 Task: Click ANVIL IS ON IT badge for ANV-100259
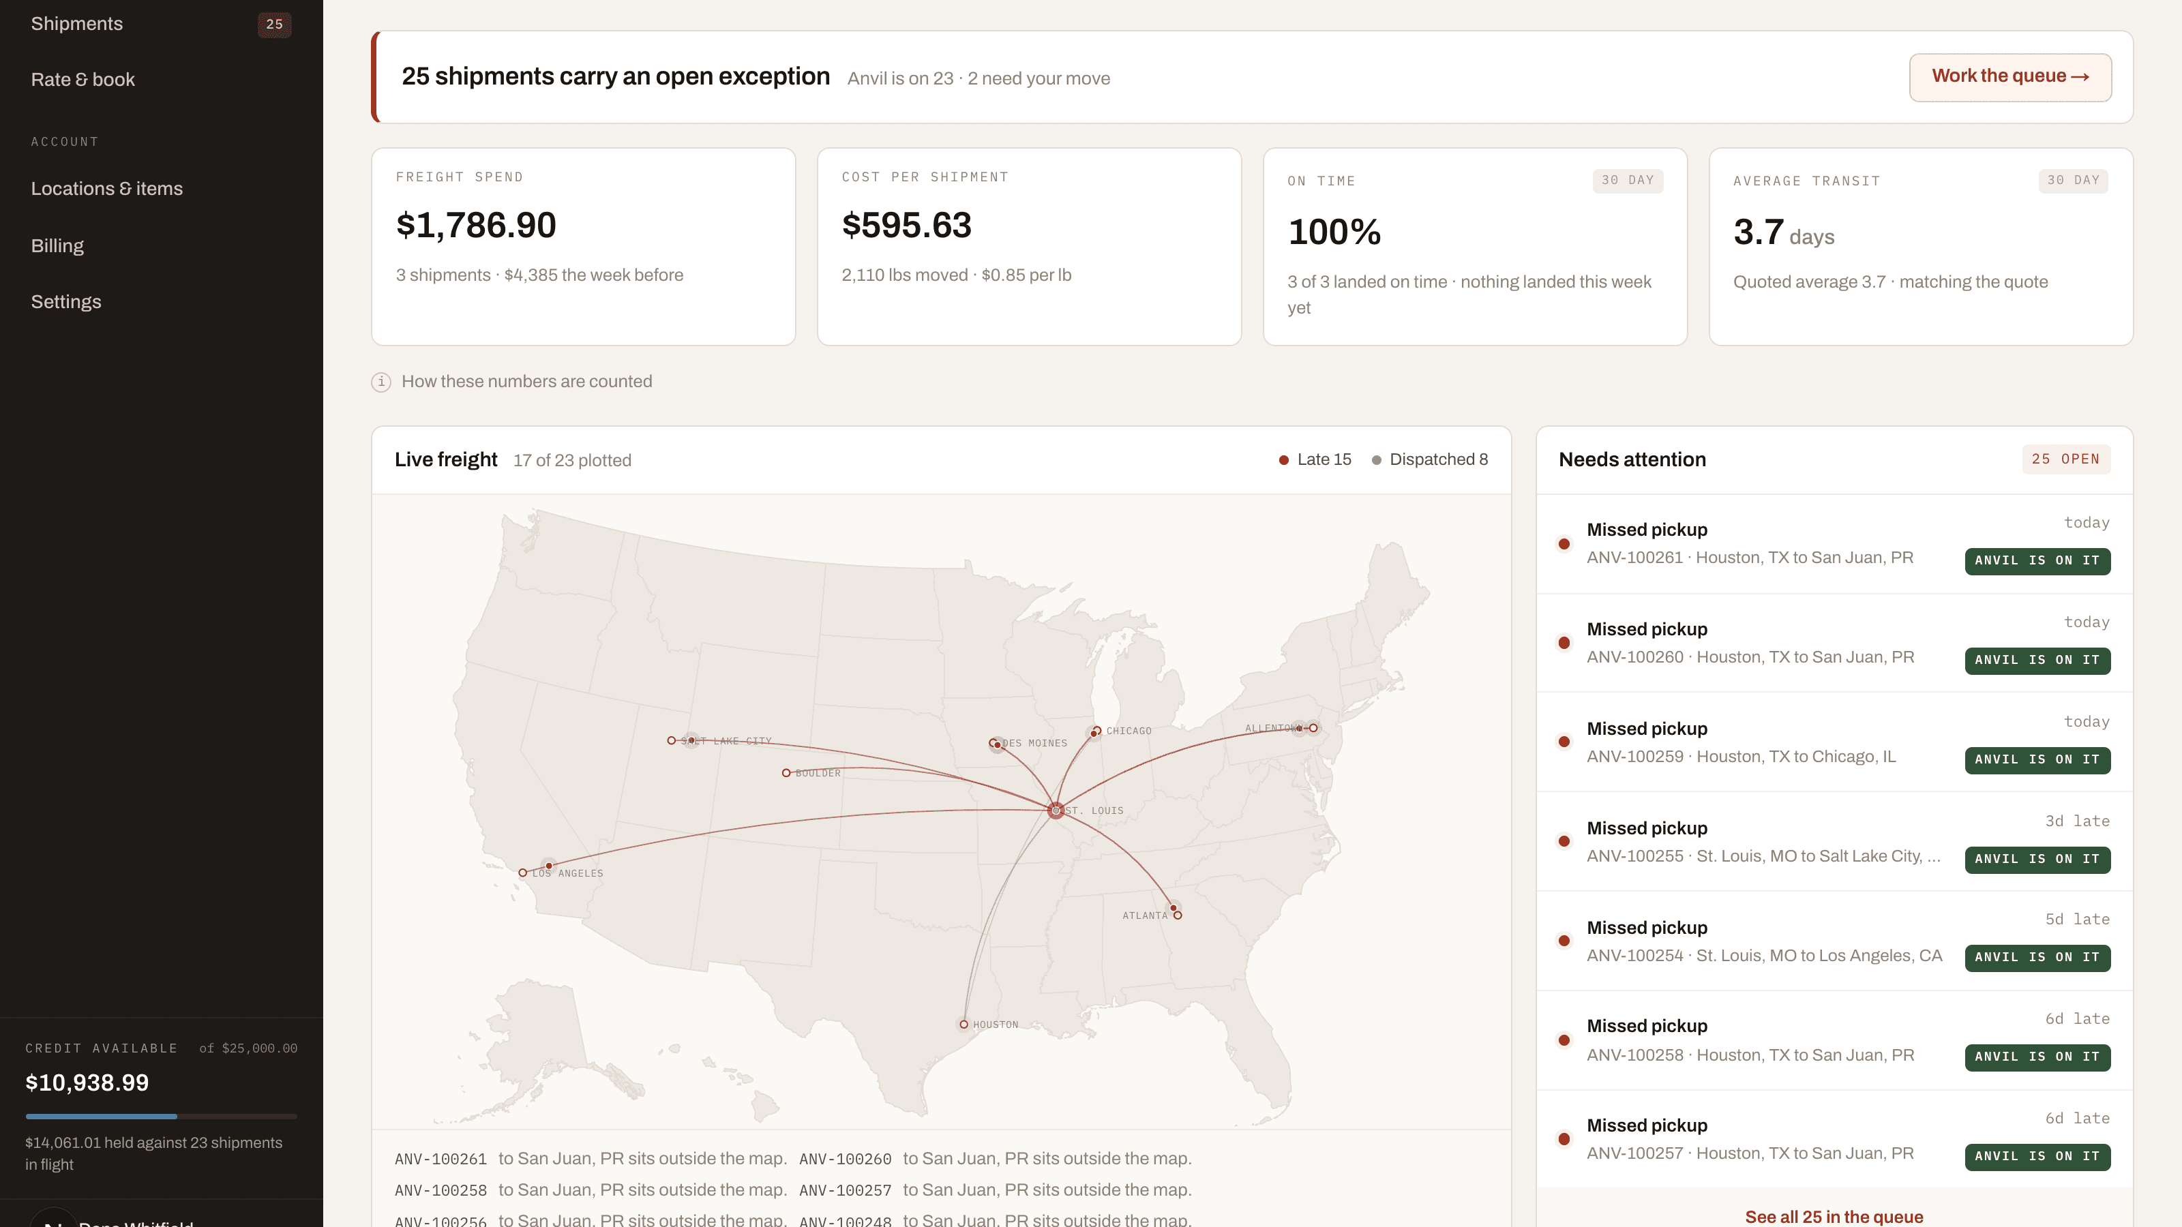coord(2037,759)
